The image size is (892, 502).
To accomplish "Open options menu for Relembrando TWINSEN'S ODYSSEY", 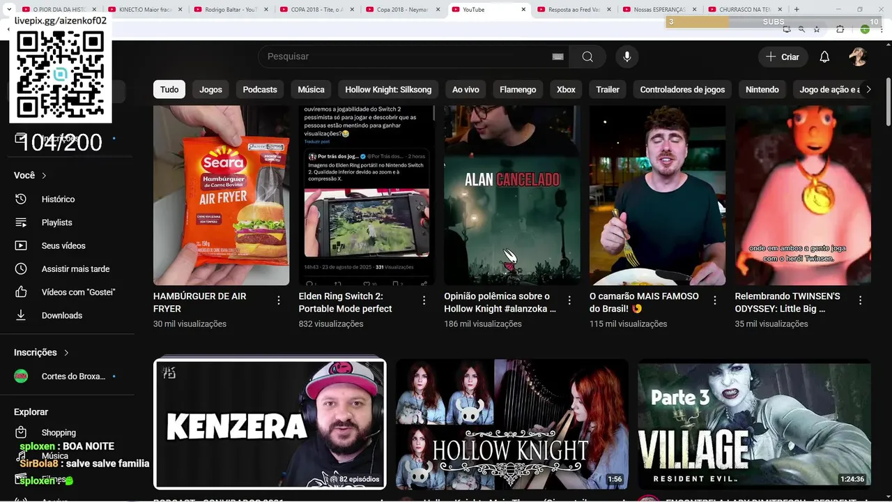I will (860, 301).
